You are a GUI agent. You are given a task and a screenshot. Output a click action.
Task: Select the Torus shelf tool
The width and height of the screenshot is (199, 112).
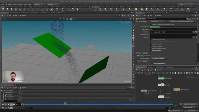[16, 9]
